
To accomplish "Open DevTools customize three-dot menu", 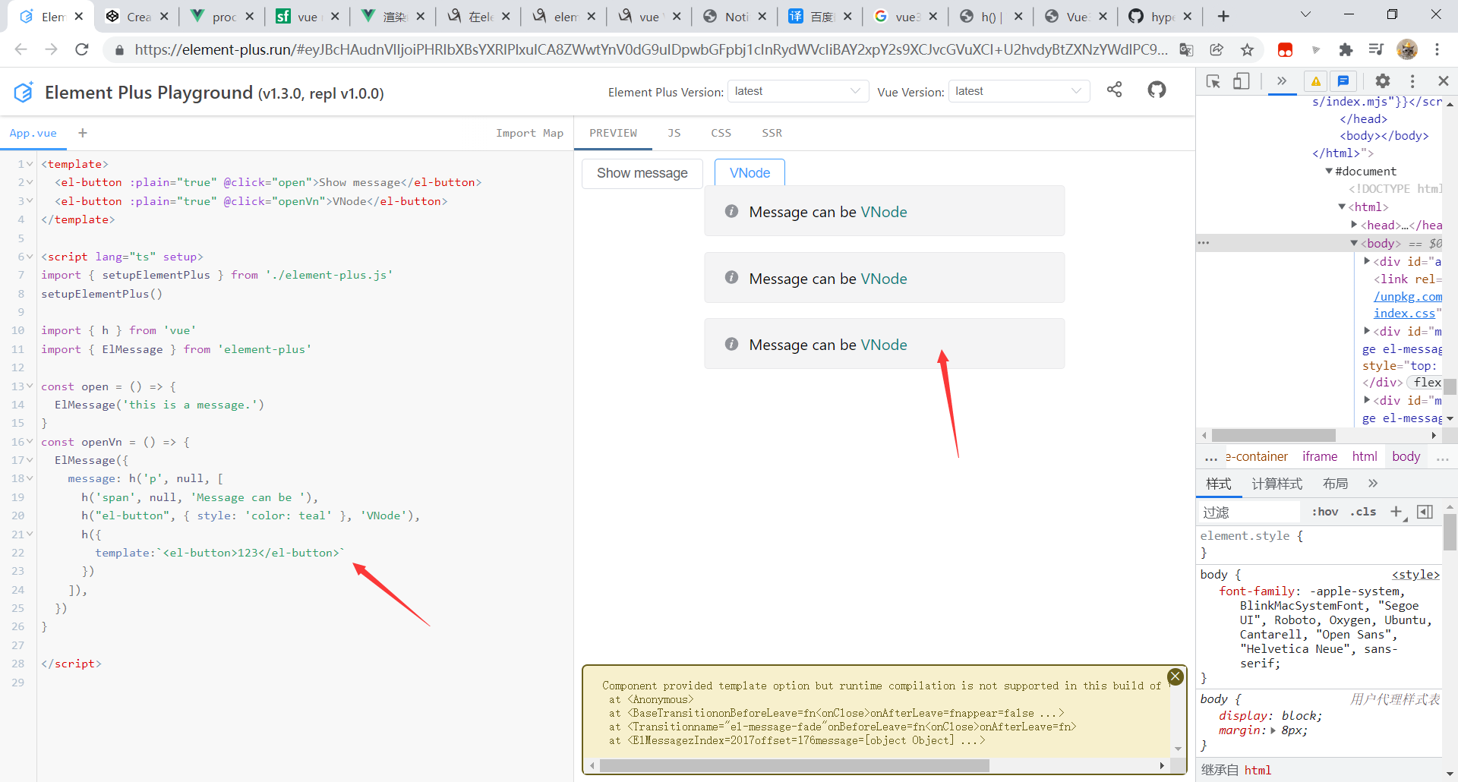I will point(1412,81).
